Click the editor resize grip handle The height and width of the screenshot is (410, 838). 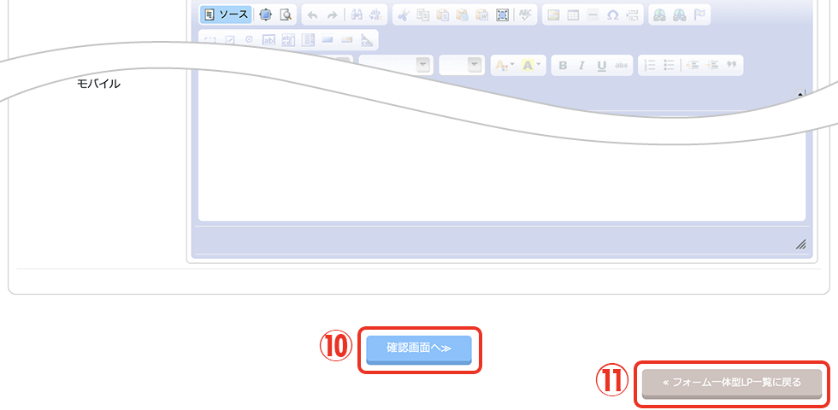click(x=800, y=244)
